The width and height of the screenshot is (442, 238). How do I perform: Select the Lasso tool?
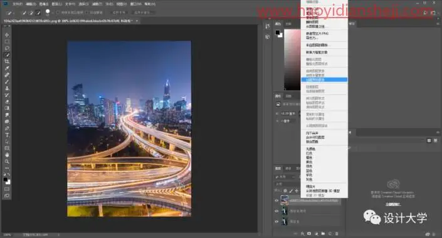(7, 48)
